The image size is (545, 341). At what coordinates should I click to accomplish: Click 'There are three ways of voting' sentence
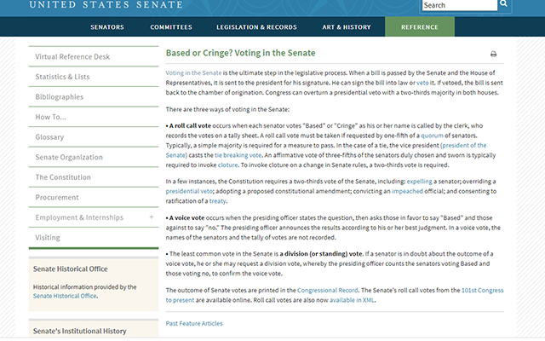227,110
